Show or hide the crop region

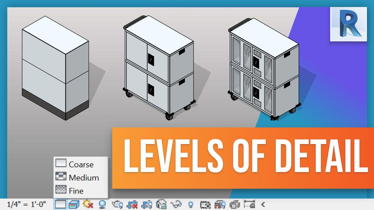click(x=147, y=204)
